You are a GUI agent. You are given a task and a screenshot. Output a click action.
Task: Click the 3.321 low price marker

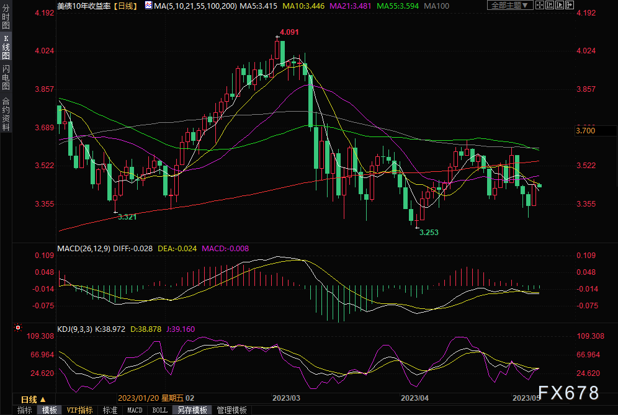127,217
